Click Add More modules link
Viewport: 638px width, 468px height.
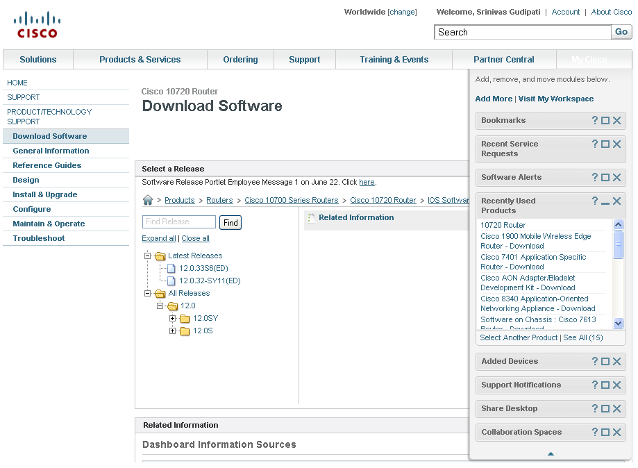pos(494,99)
